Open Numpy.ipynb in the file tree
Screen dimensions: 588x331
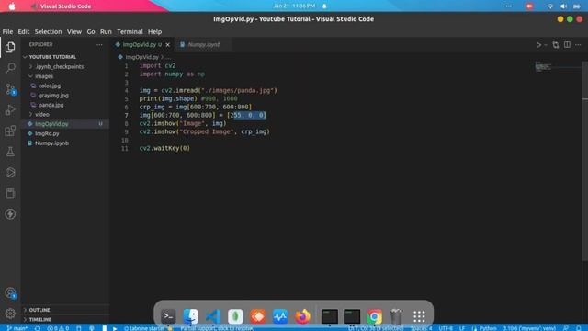(x=65, y=143)
